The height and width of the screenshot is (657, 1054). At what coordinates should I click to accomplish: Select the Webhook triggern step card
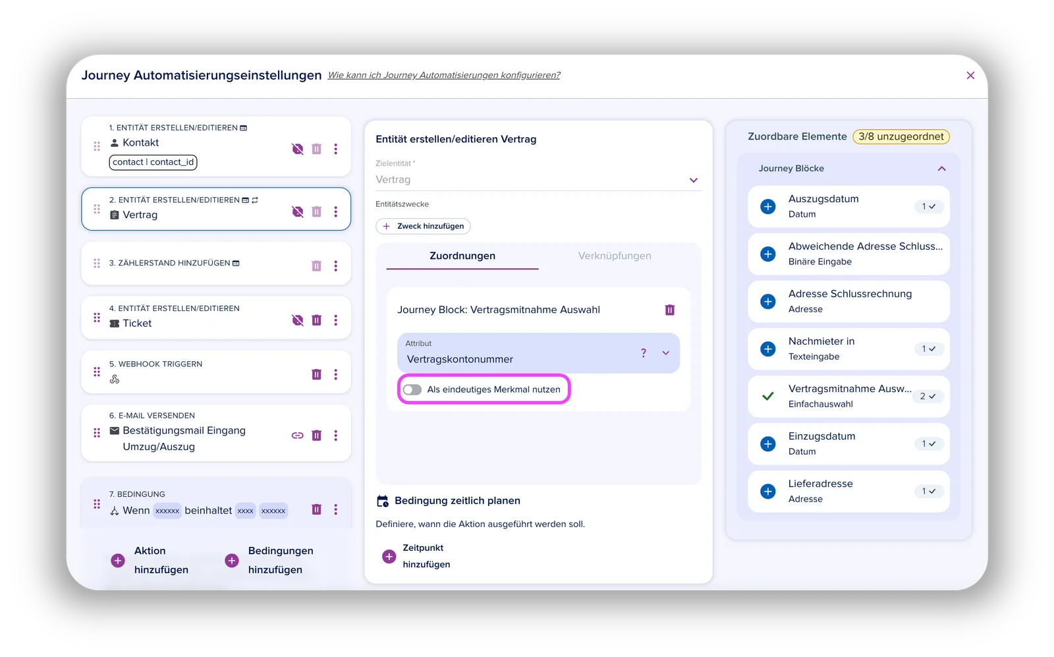click(x=216, y=372)
